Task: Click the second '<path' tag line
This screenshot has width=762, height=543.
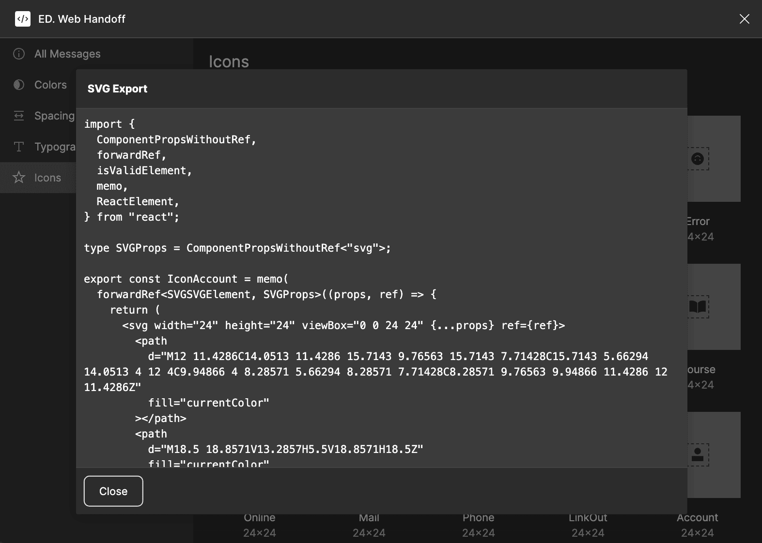Action: [151, 434]
